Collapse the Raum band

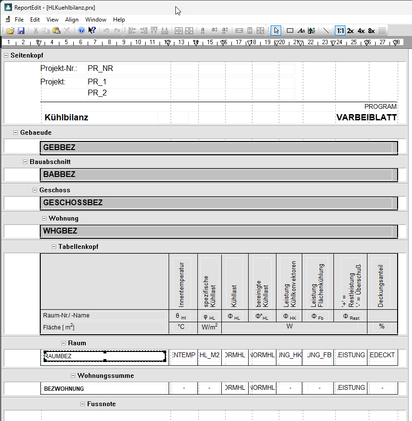(64, 343)
